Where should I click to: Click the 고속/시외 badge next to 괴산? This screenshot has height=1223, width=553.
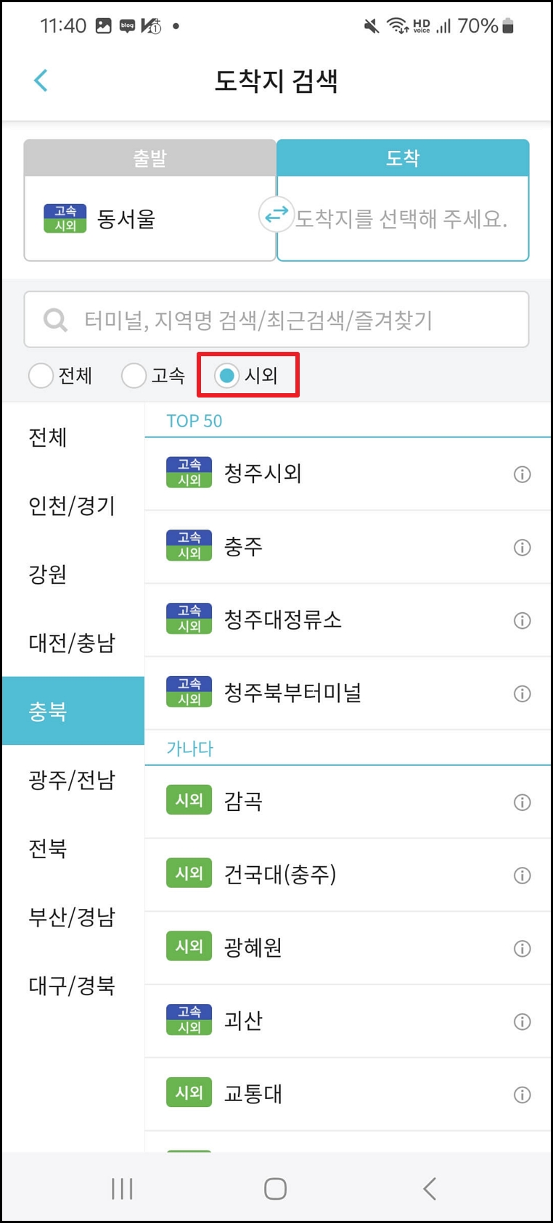[x=188, y=1020]
